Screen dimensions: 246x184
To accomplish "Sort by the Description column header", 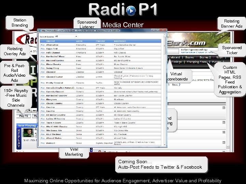I will click(x=120, y=41).
